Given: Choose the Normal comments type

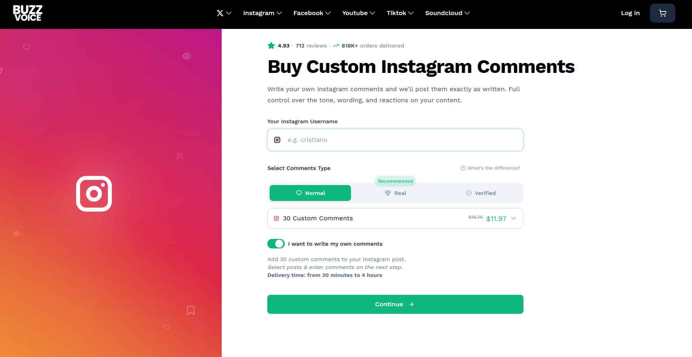Looking at the screenshot, I should 310,193.
